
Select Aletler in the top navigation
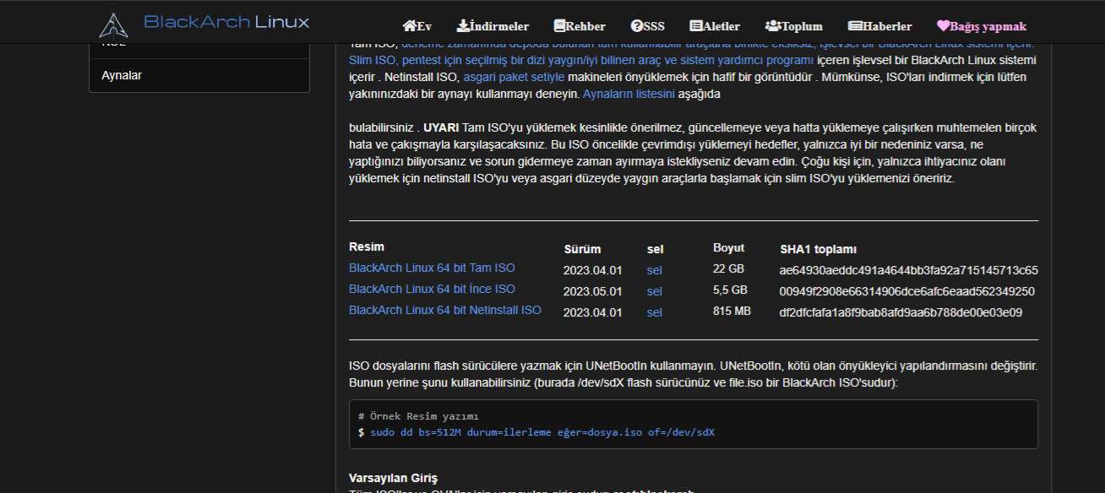pos(715,26)
